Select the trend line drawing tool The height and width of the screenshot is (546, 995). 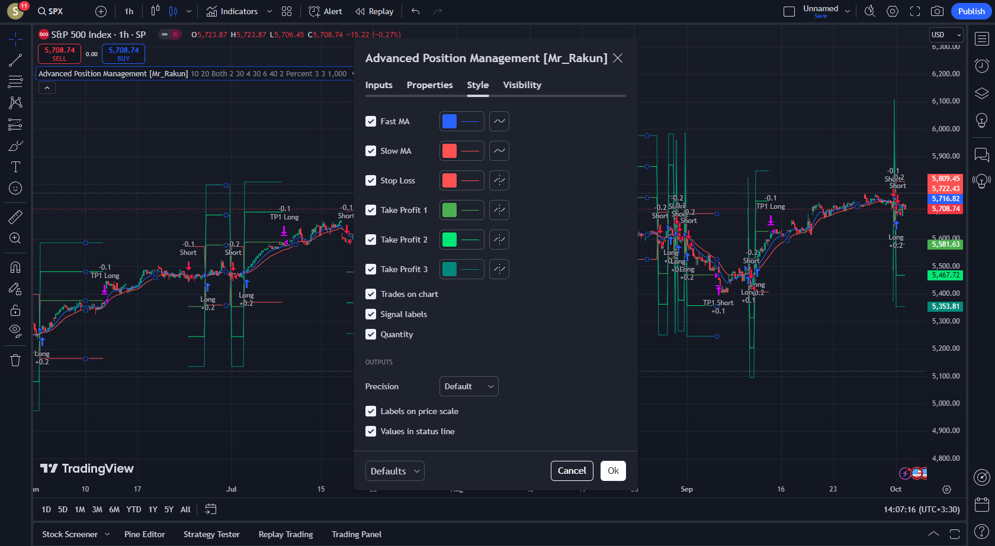[15, 60]
